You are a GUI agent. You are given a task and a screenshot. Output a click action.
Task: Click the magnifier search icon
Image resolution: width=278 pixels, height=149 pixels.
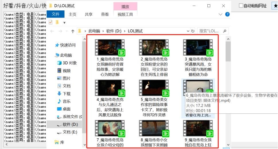click(x=225, y=31)
